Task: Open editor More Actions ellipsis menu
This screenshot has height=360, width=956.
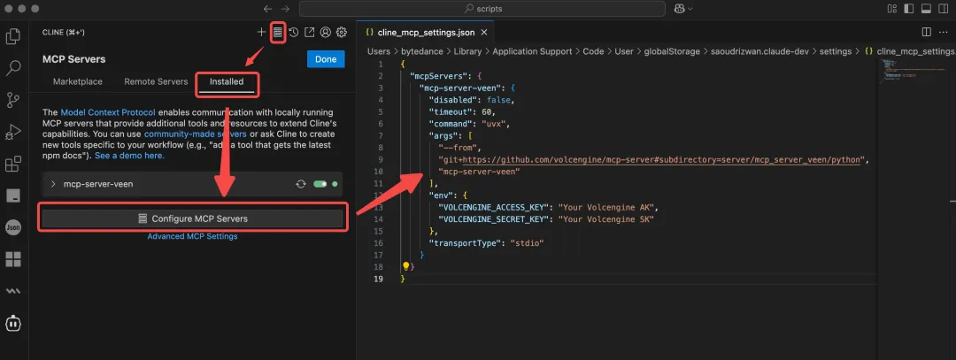Action: 942,32
